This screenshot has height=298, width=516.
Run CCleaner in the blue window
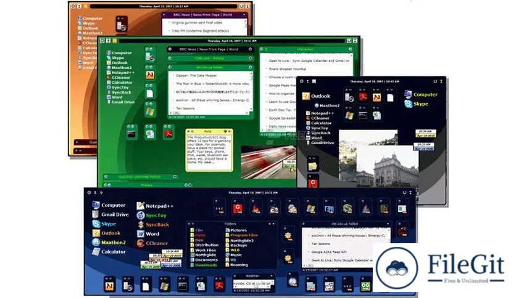[x=152, y=243]
